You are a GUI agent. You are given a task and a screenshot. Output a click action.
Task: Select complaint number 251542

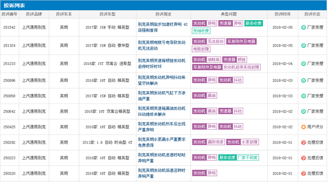pyautogui.click(x=10, y=27)
